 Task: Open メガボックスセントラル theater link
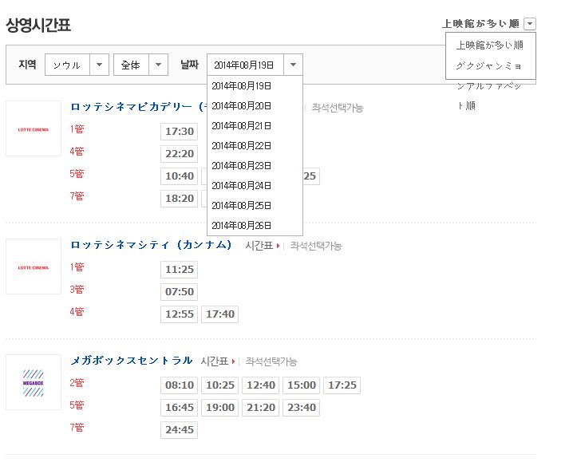(132, 361)
